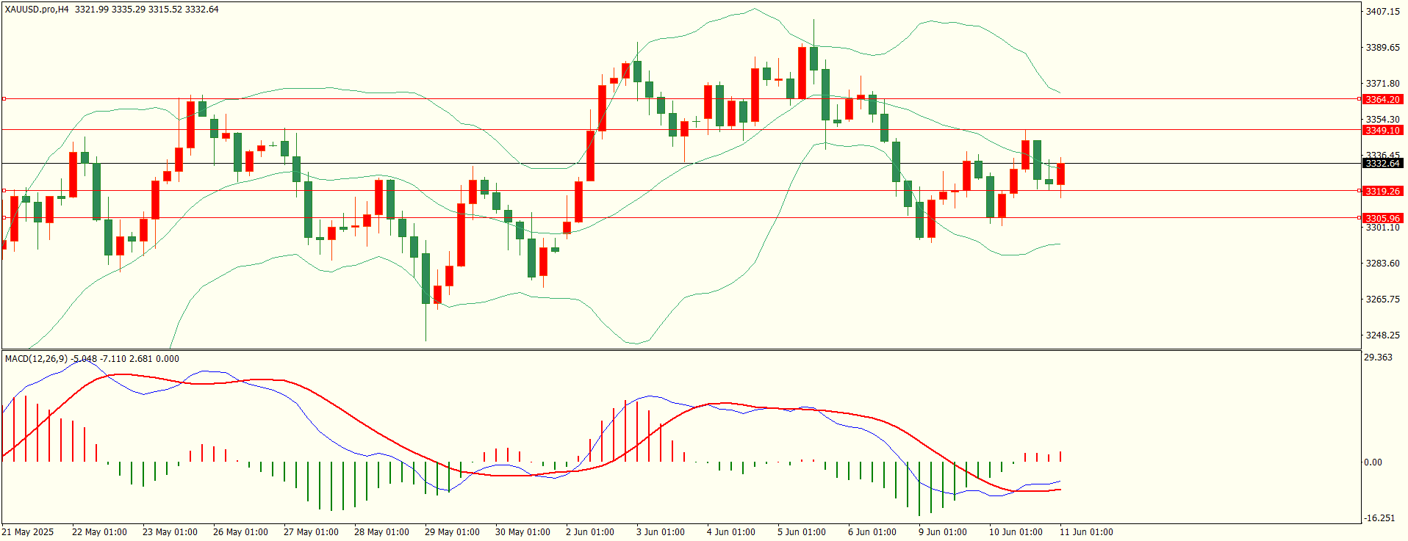Click the 5 Jun 01:00 time label
Viewport: 1408px width, 541px height.
point(802,532)
